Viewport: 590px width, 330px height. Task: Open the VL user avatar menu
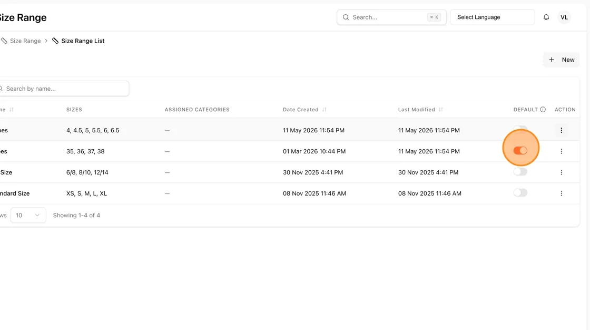564,17
